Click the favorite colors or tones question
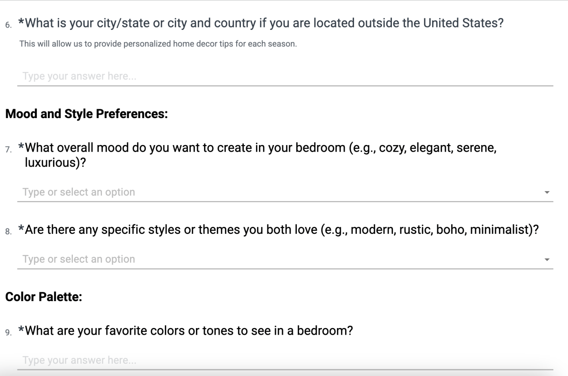The image size is (568, 376). tap(188, 330)
